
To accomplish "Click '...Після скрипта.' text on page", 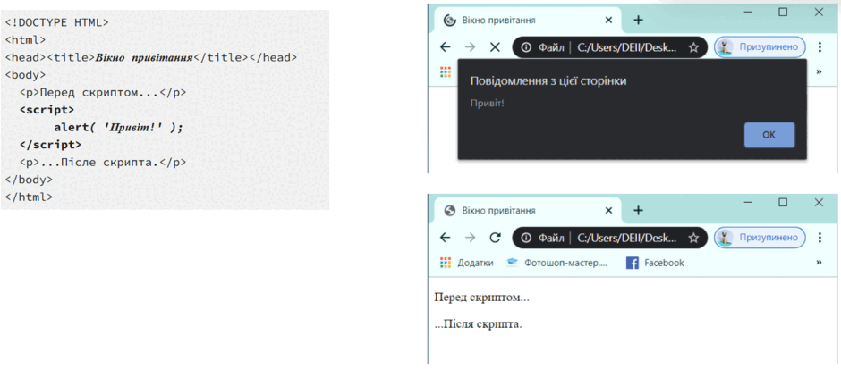I will pyautogui.click(x=478, y=324).
